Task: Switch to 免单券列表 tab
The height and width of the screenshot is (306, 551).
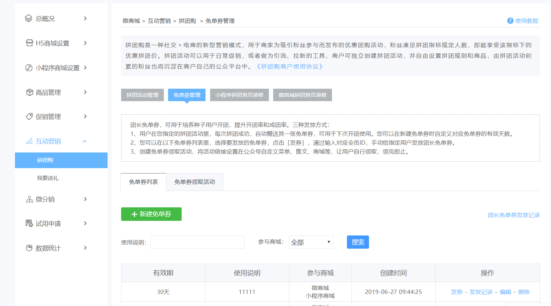Action: (x=143, y=182)
